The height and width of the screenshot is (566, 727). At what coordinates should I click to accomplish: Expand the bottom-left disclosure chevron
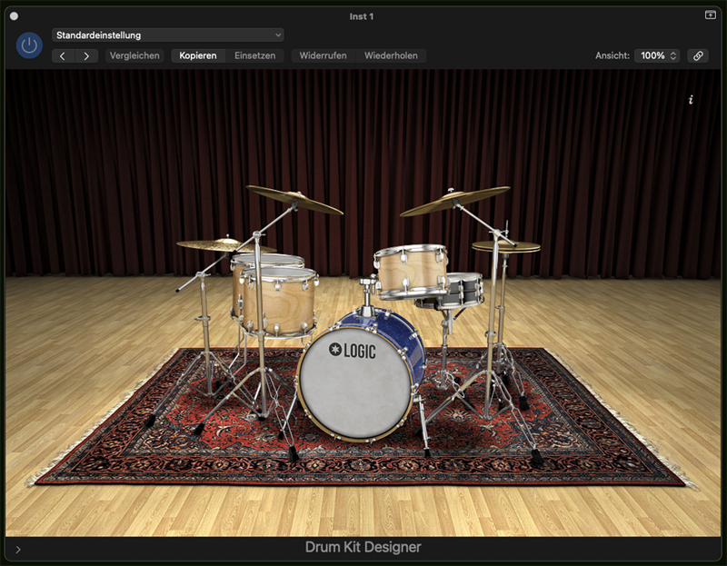pyautogui.click(x=18, y=549)
